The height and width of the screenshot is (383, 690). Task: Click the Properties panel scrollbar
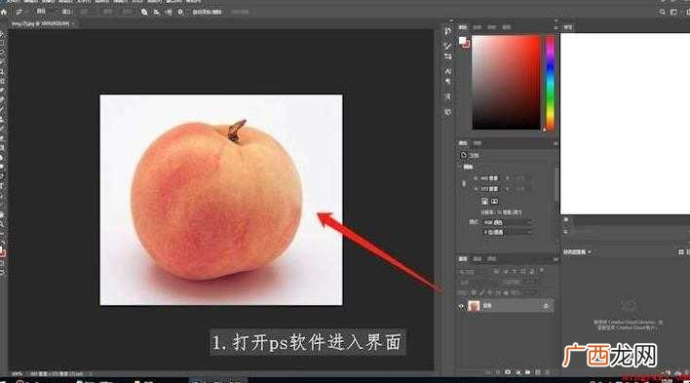pyautogui.click(x=556, y=185)
